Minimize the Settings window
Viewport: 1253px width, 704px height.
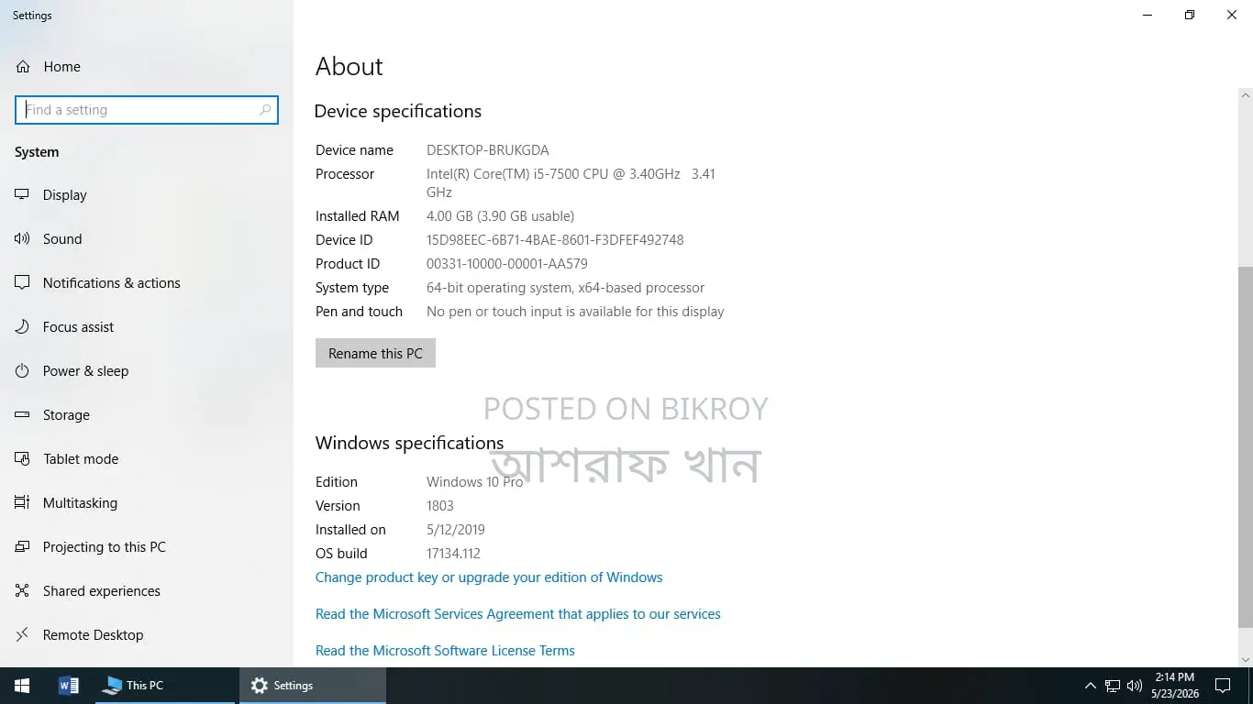1148,15
